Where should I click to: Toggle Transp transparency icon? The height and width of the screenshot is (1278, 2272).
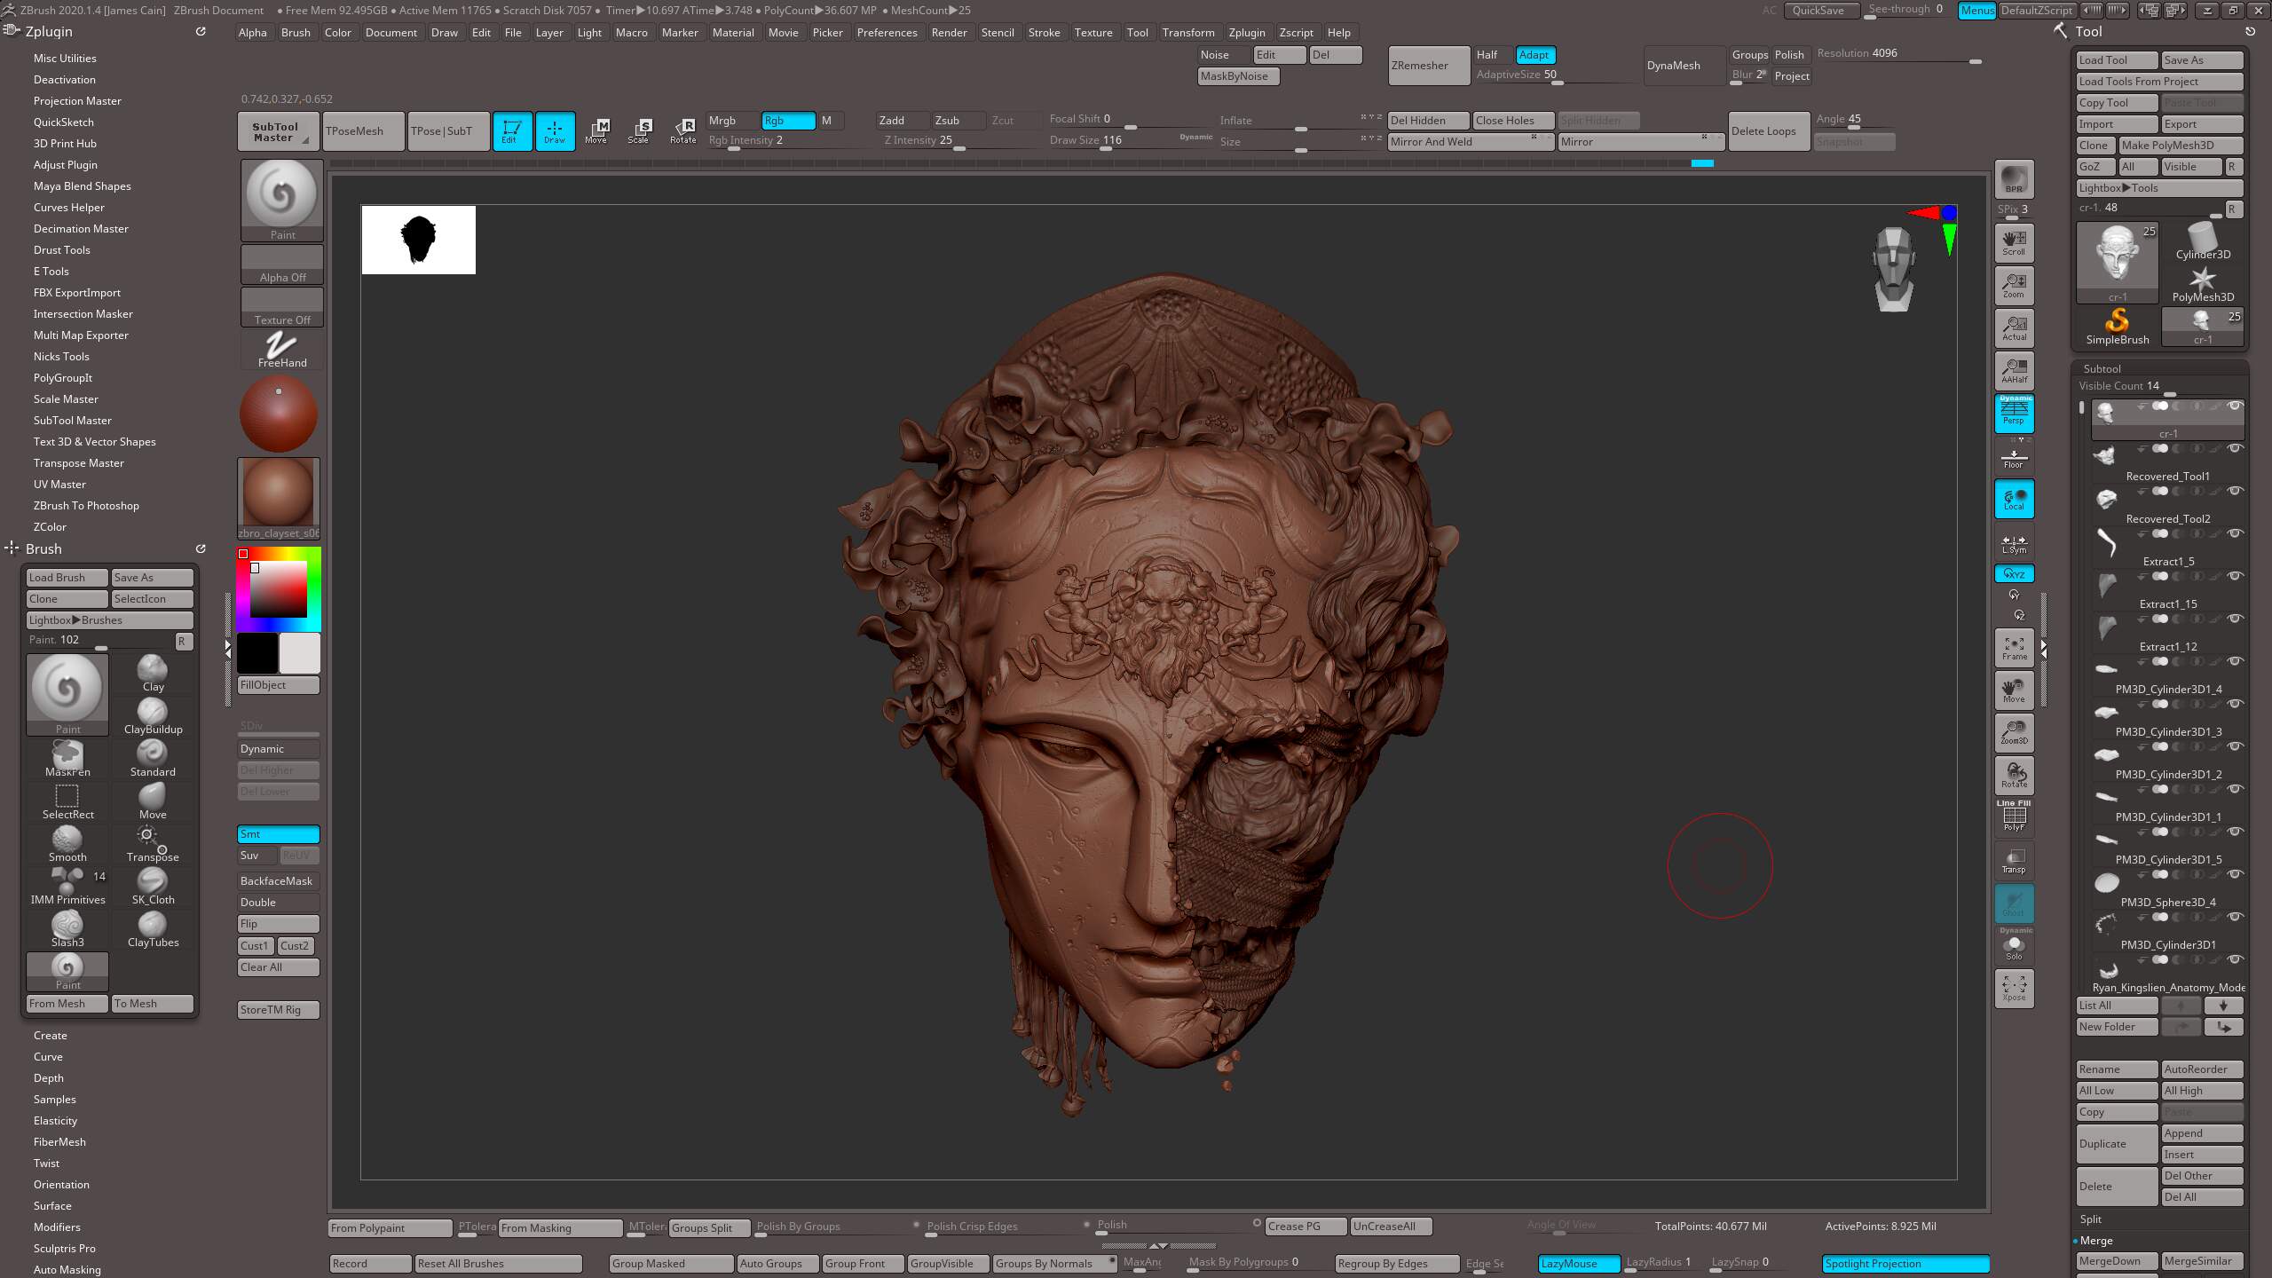point(2014,861)
